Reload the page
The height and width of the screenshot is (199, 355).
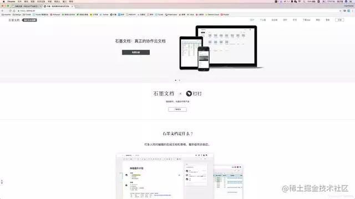(10, 11)
